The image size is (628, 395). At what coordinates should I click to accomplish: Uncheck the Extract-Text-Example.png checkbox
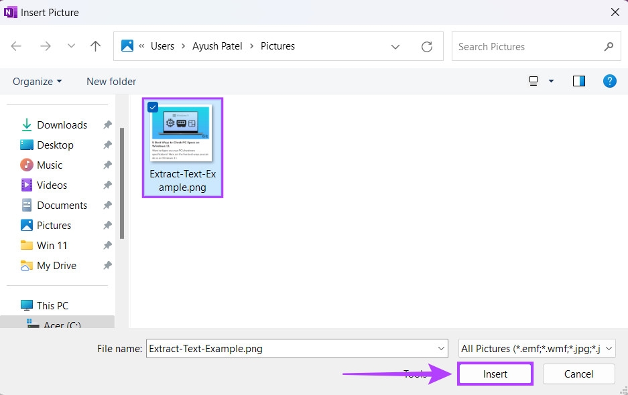click(x=153, y=107)
